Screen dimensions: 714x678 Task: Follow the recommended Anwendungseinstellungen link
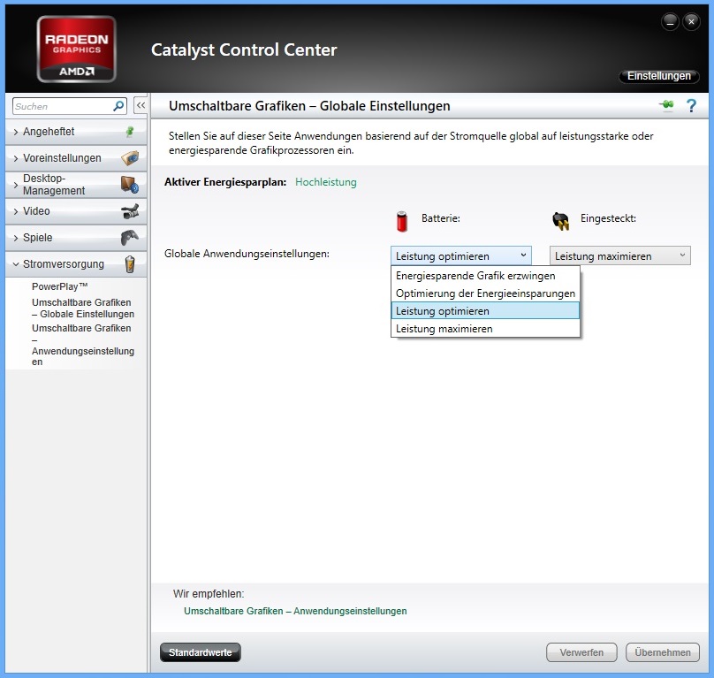tap(295, 611)
